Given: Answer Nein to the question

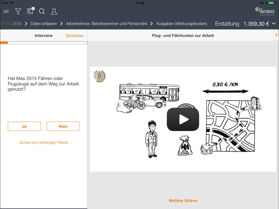Looking at the screenshot, I should (63, 126).
